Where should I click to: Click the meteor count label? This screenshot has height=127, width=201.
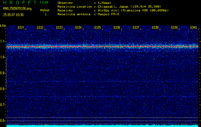[45, 10]
